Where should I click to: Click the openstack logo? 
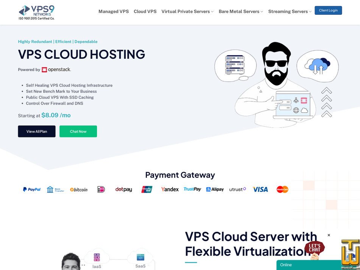click(x=56, y=70)
